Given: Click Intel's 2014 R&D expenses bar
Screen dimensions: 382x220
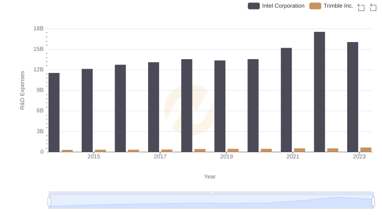Looking at the screenshot, I should [x=54, y=113].
